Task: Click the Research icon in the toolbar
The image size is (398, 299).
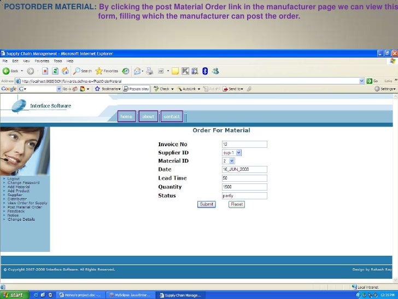Action: [195, 71]
